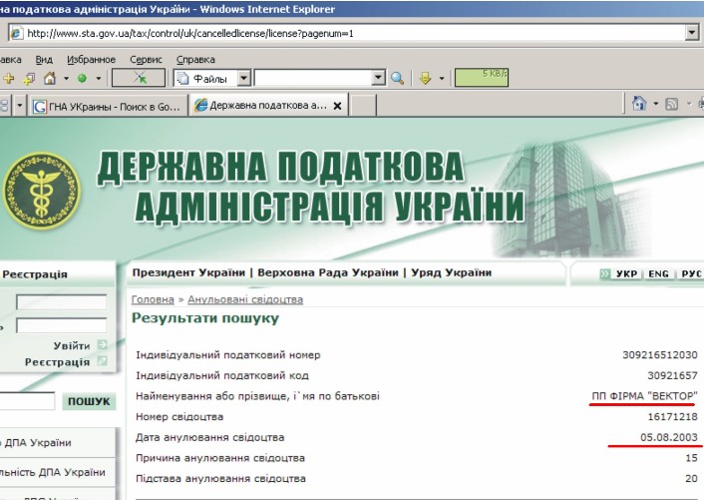Go to Головна breadcrumb link
This screenshot has height=500, width=704.
(x=153, y=299)
